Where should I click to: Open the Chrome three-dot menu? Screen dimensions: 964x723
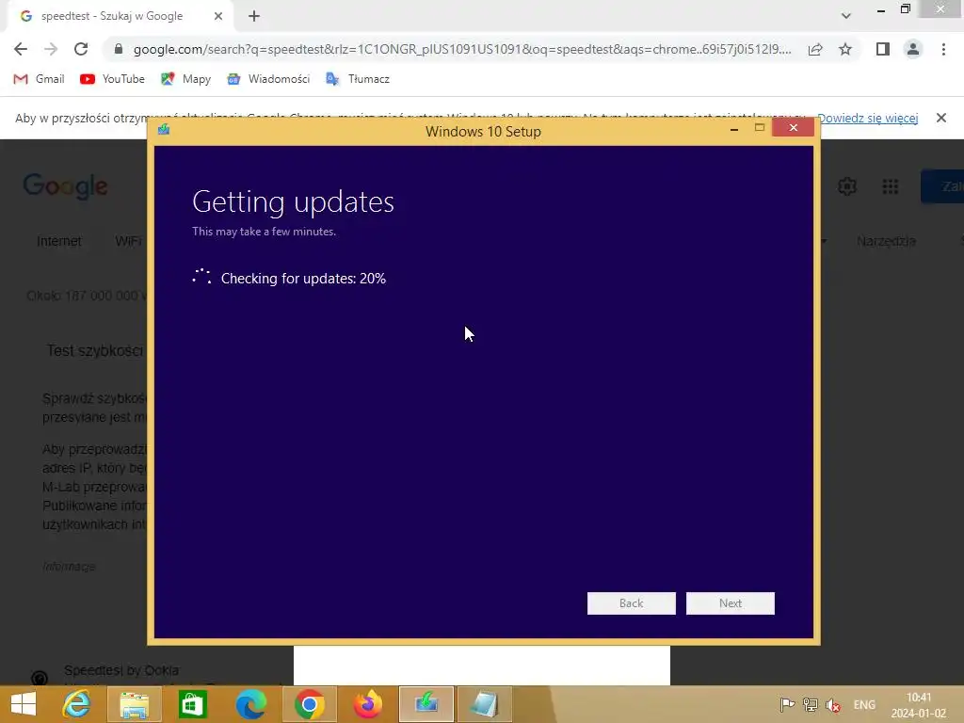pyautogui.click(x=943, y=49)
